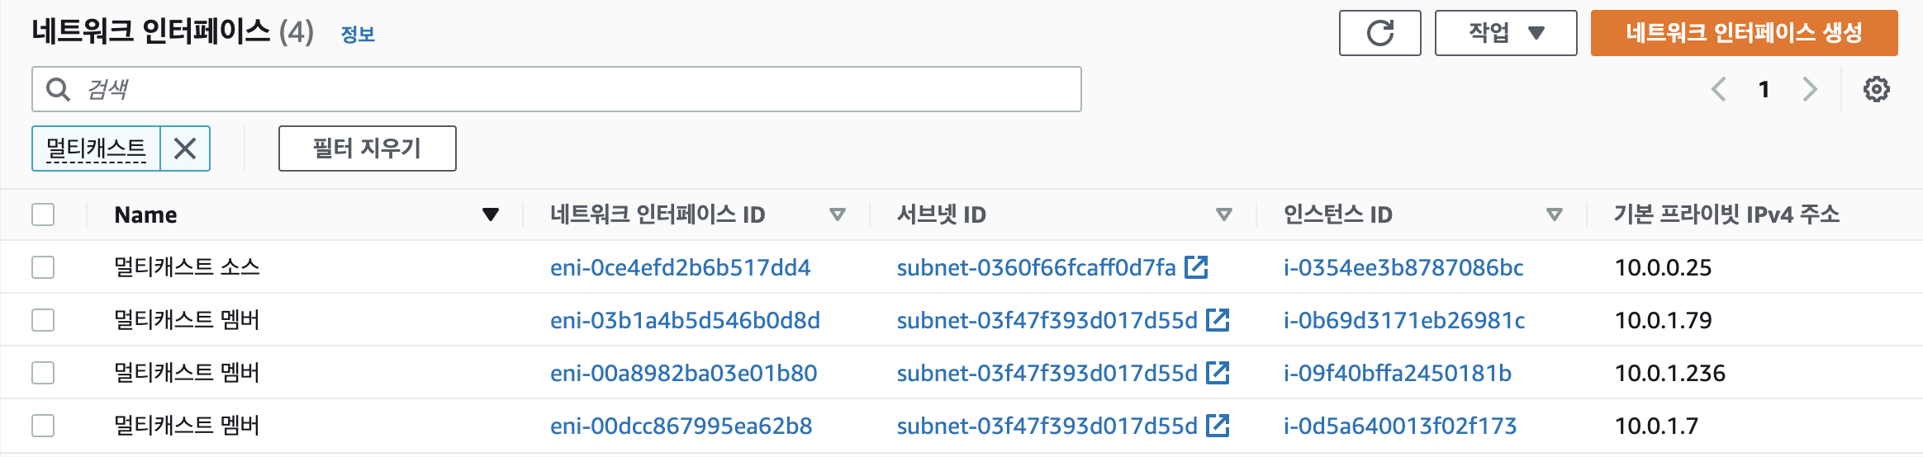Click the 필터 지우기 button
Viewport: 1923px width, 457px height.
pos(367,148)
